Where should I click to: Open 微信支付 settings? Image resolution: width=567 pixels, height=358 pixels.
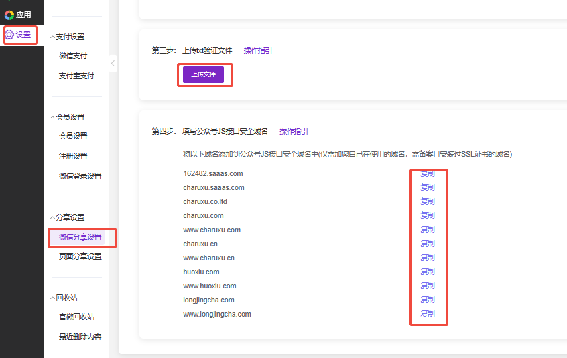73,56
